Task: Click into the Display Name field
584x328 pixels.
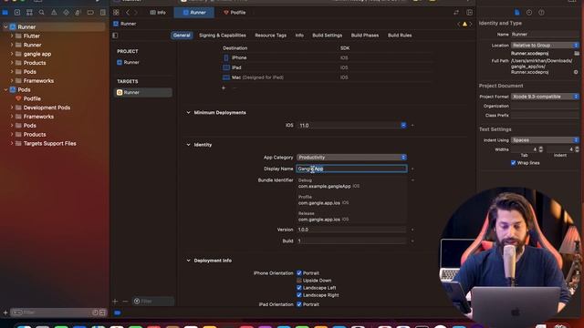Action: (x=351, y=169)
